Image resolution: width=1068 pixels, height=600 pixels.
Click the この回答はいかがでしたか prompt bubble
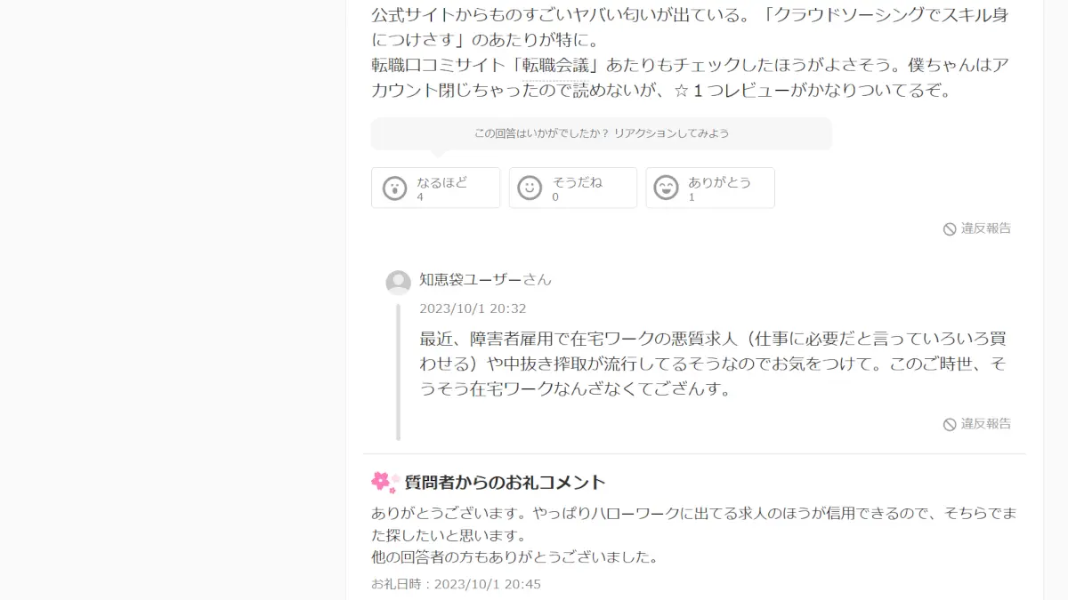click(602, 133)
